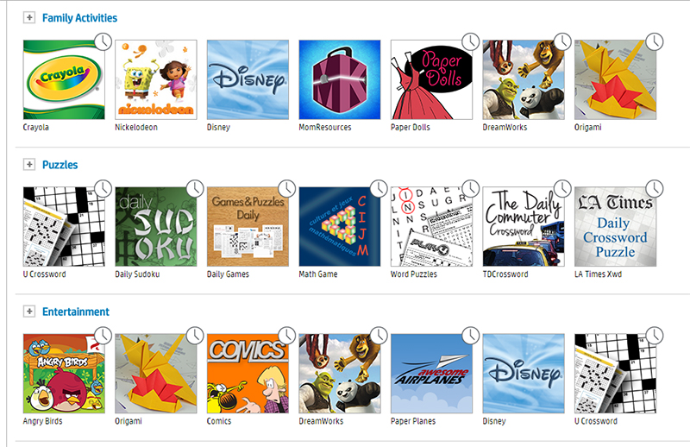Select the MomResources app icon
The width and height of the screenshot is (690, 447).
click(x=340, y=79)
